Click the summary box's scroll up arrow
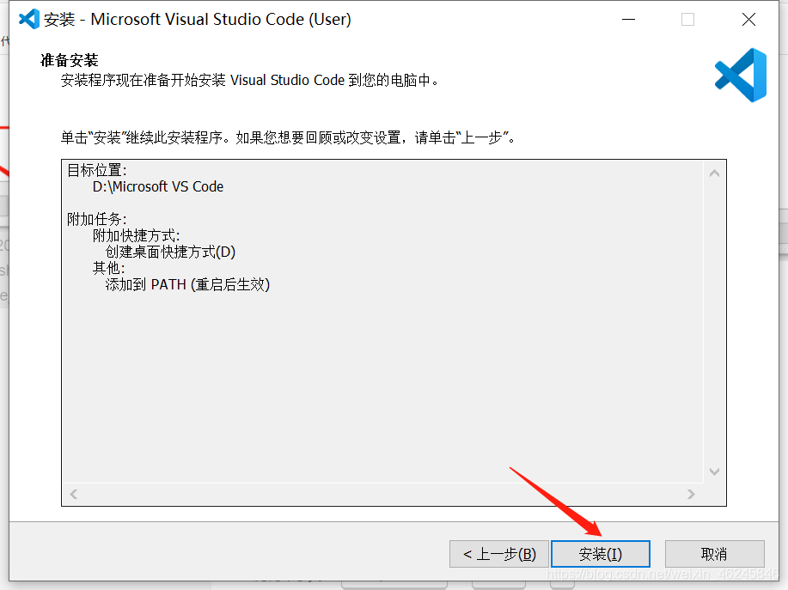The image size is (788, 590). (x=714, y=173)
